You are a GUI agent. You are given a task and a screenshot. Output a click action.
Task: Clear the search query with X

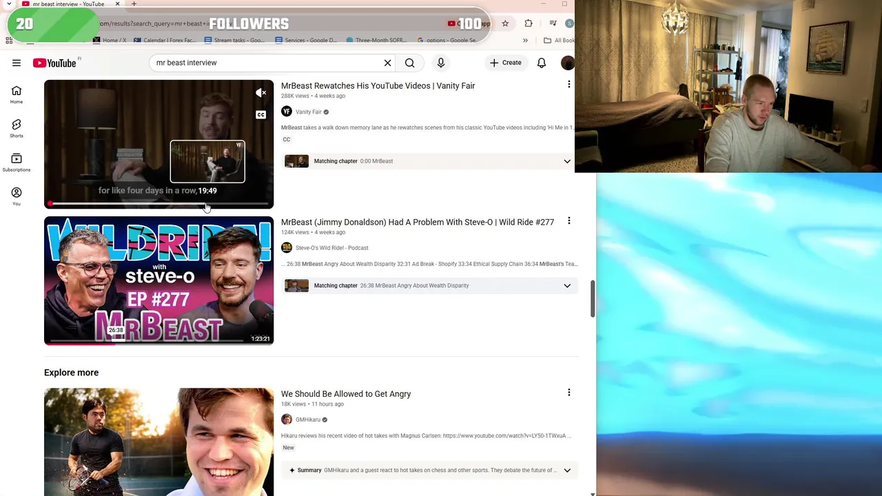coord(387,63)
